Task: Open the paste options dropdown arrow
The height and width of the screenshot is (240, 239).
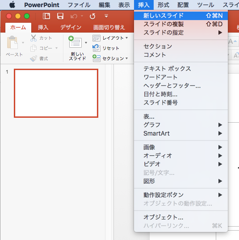Action: click(x=23, y=43)
